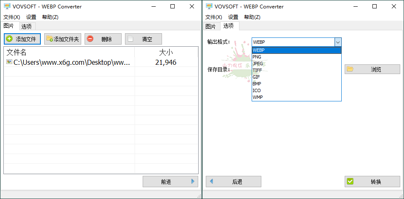
Task: Switch to the 选项 tab in left window
Action: (x=26, y=26)
